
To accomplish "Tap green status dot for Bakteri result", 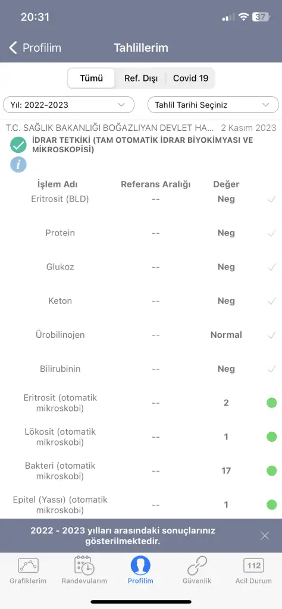I will (x=271, y=471).
